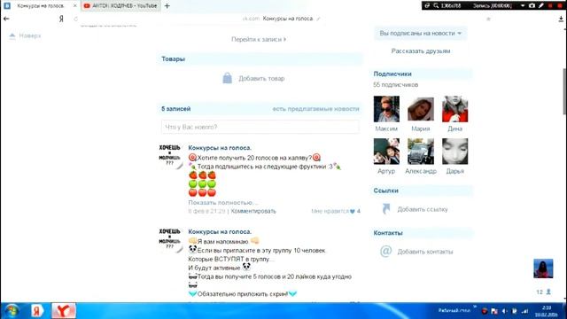Click the shopping bag Добавить товар icon

click(x=227, y=78)
